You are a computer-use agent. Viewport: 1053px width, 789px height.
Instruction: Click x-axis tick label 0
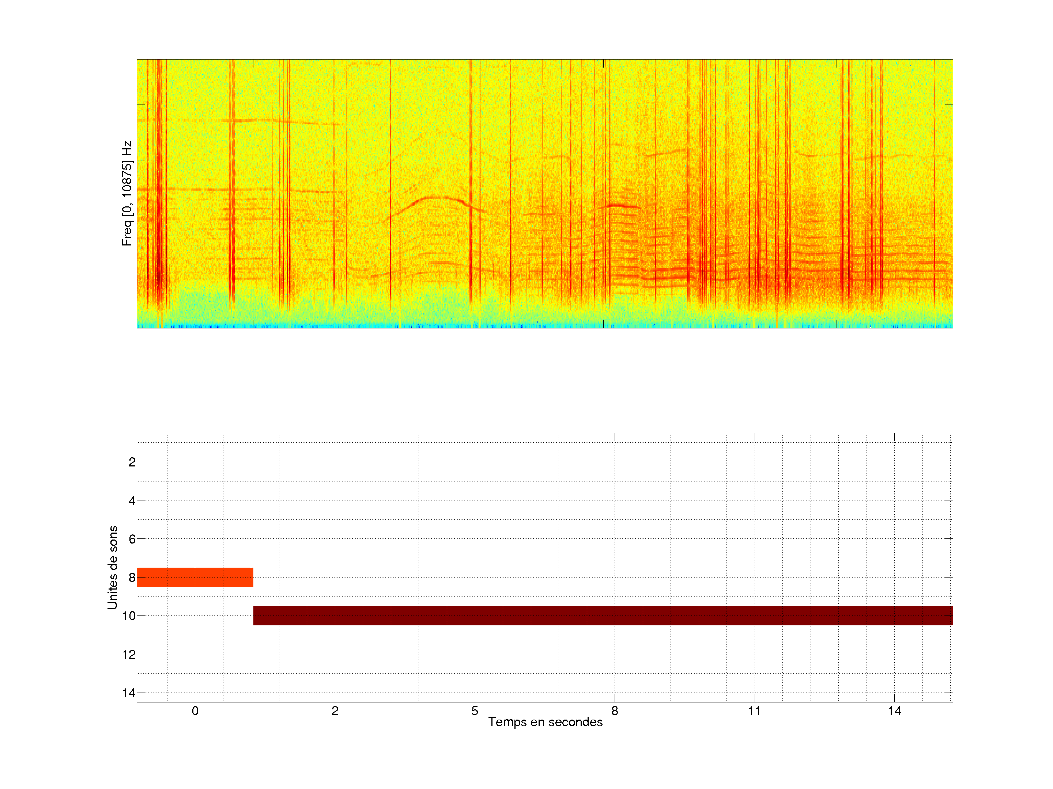195,711
